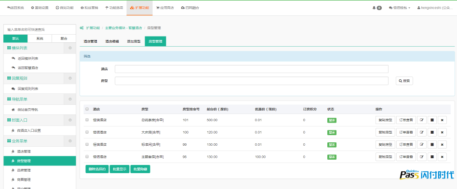Click 批量隐藏 button

[x=140, y=169]
